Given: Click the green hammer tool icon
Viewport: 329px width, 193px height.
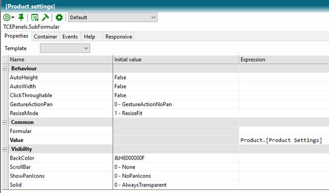Looking at the screenshot, I should tap(45, 17).
